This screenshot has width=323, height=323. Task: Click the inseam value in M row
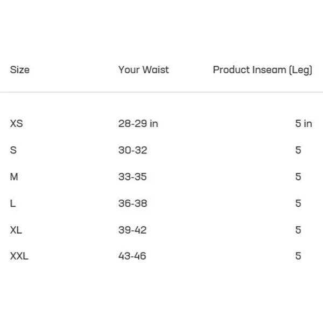point(298,177)
